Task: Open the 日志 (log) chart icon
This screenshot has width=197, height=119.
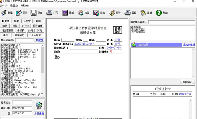Action: [x=96, y=13]
